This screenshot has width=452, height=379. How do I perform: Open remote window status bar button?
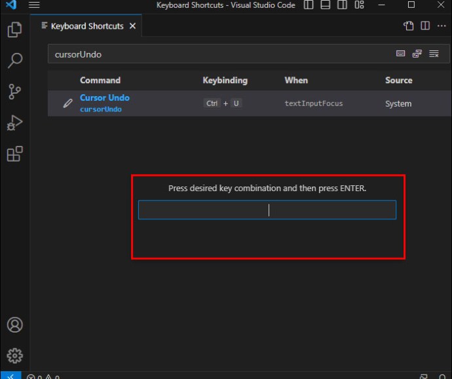click(x=10, y=376)
